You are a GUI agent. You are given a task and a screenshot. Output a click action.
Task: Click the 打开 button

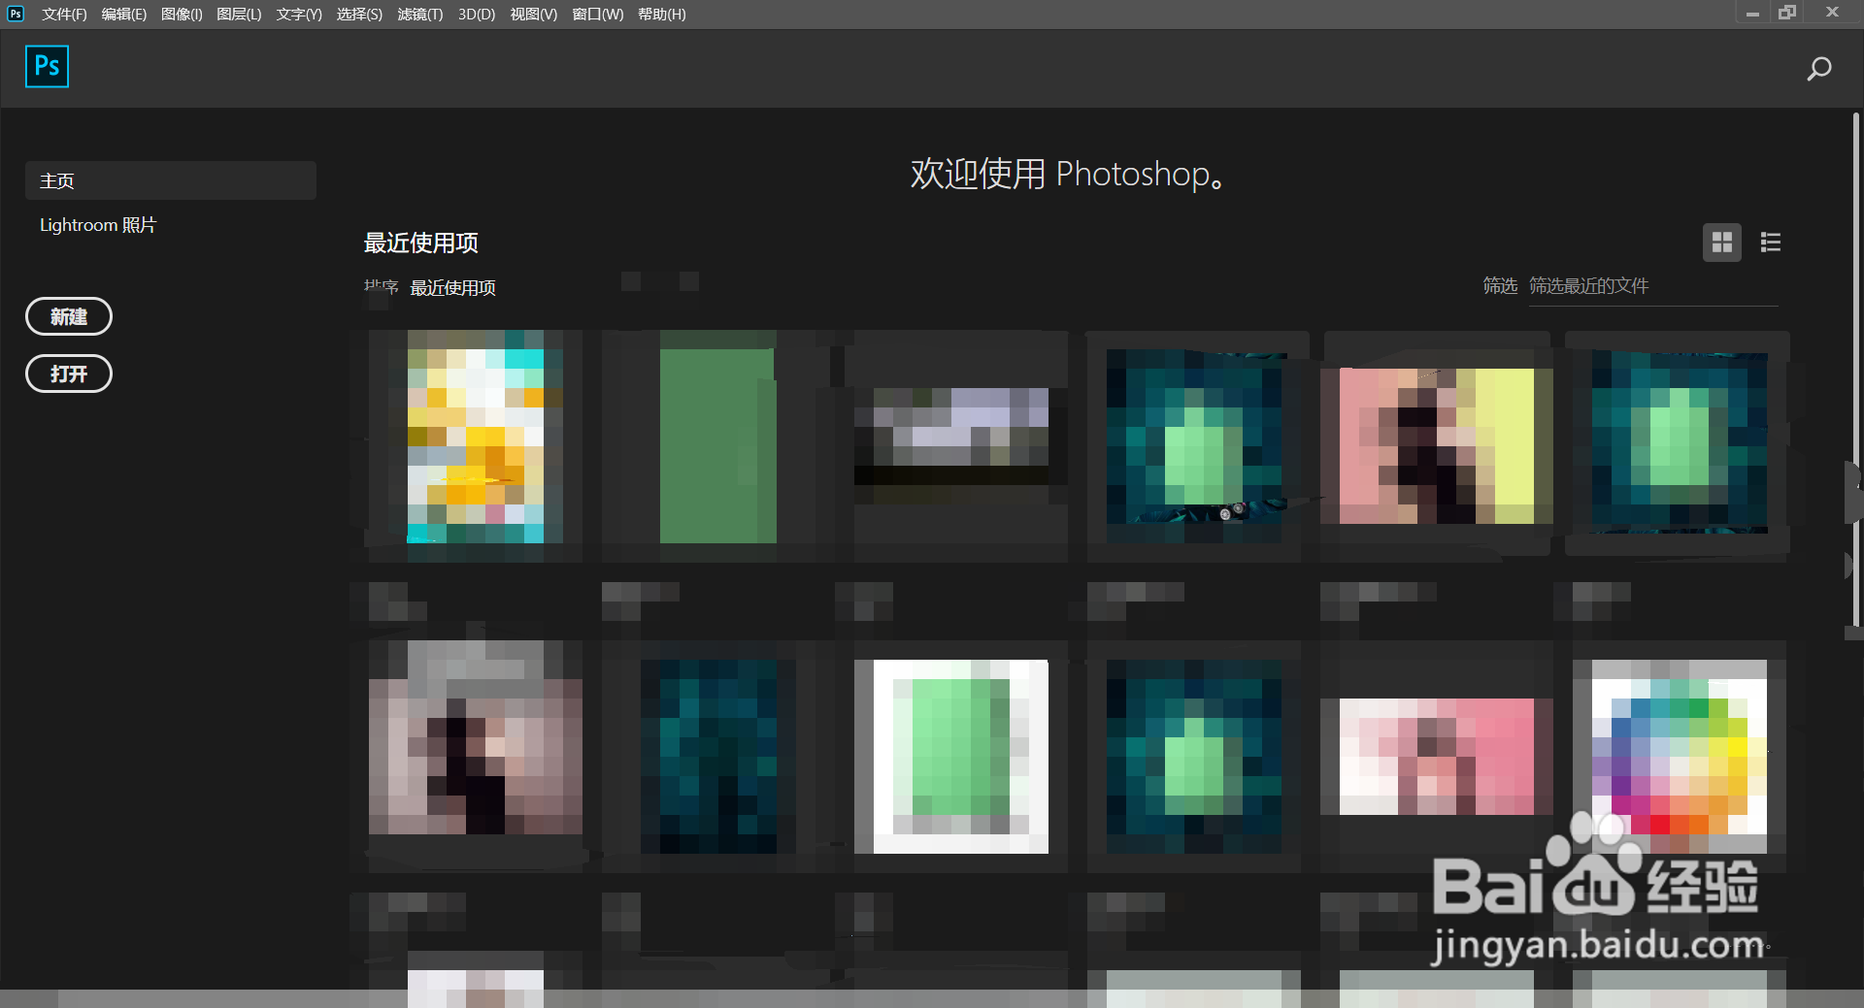click(68, 374)
